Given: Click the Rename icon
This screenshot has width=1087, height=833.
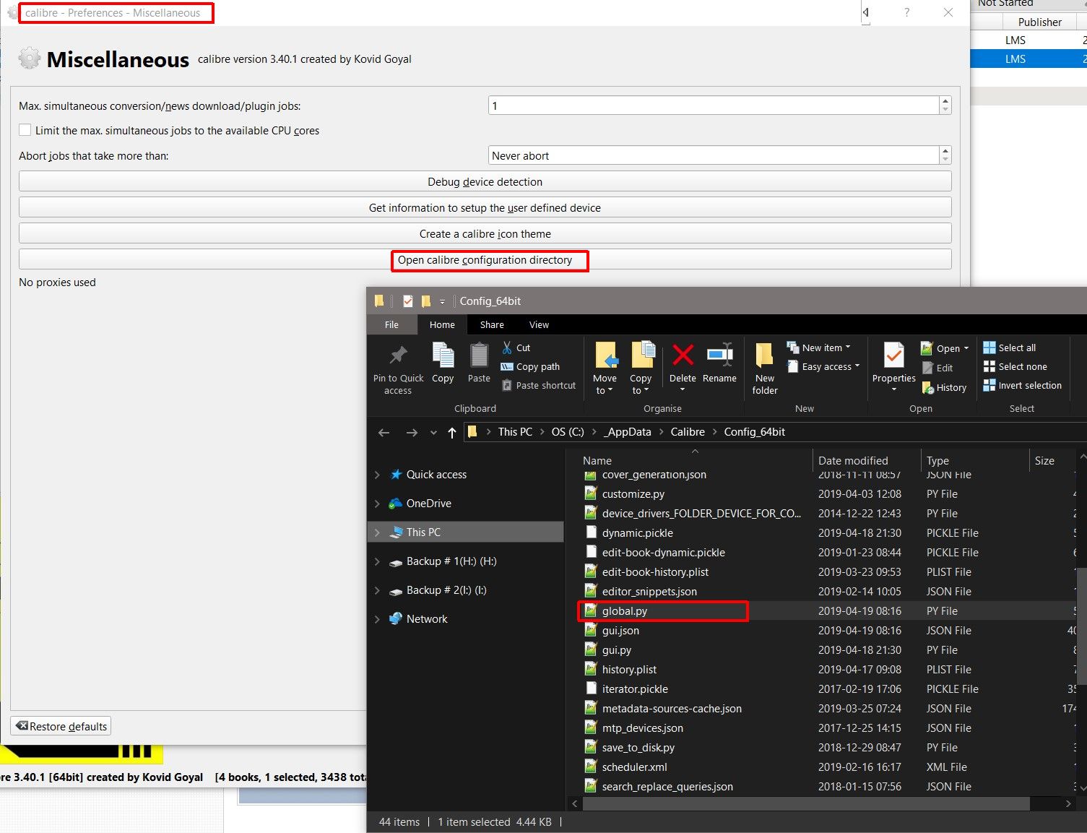Looking at the screenshot, I should (x=720, y=355).
